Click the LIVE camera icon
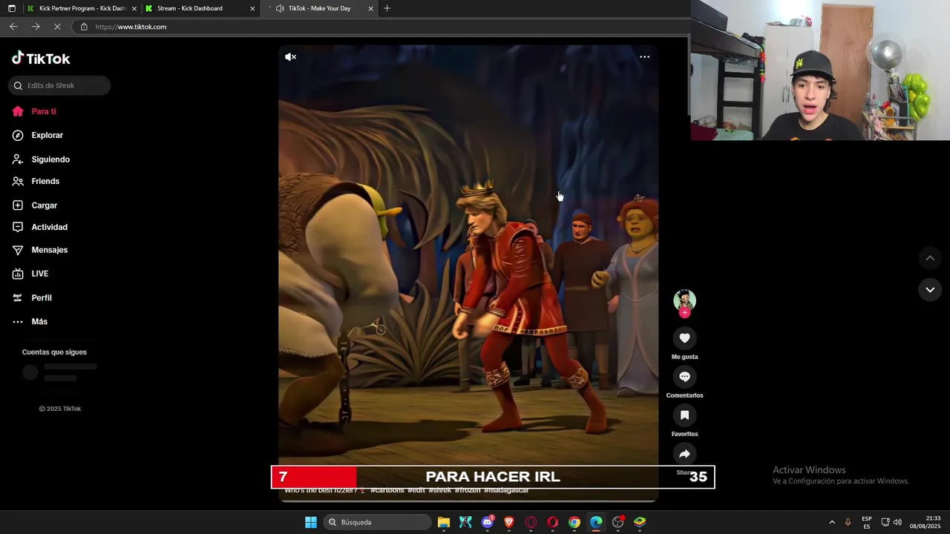The height and width of the screenshot is (534, 950). click(x=18, y=274)
